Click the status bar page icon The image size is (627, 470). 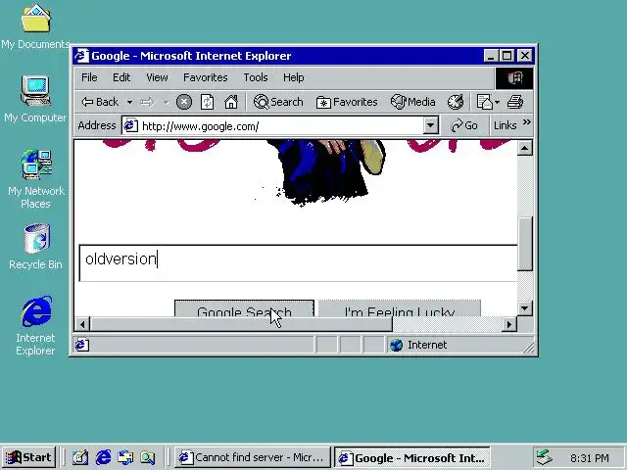click(82, 345)
